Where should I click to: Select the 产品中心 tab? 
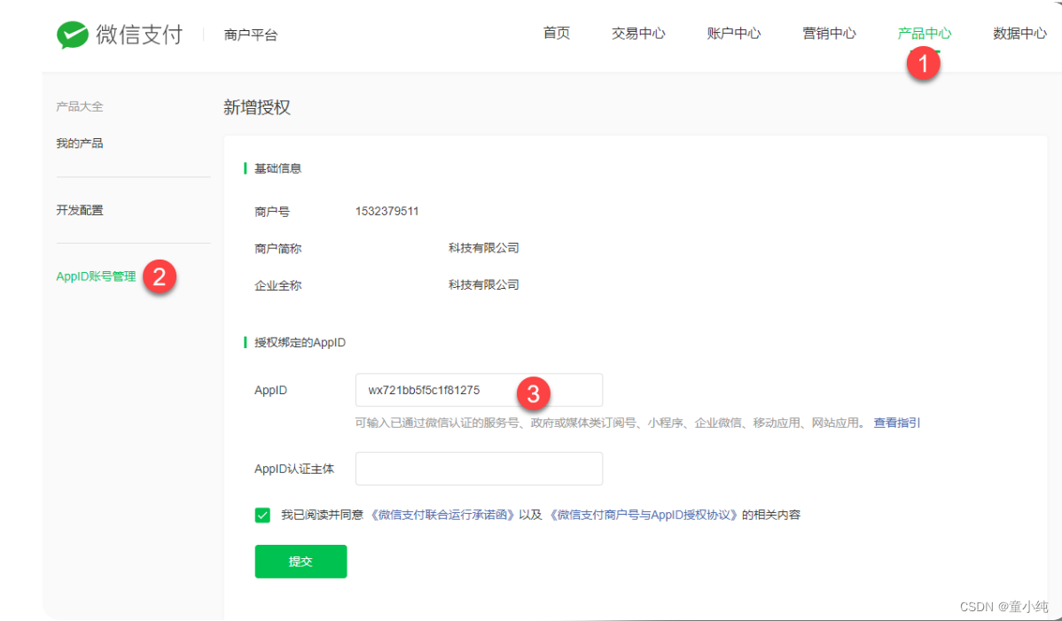(x=925, y=33)
